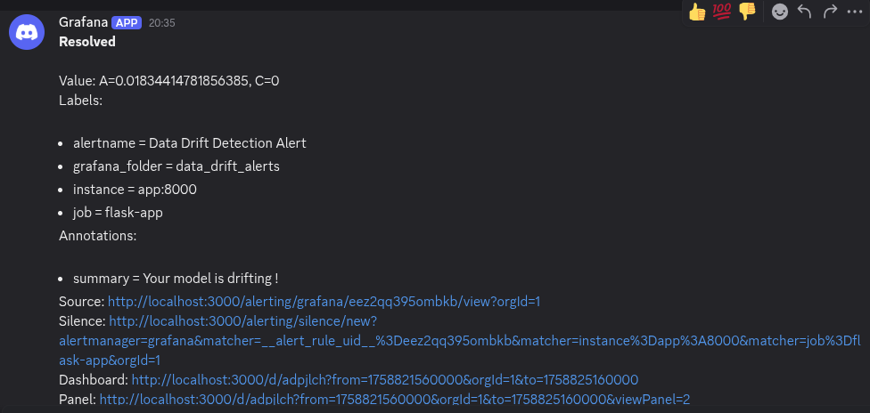Click the APP badge next to Grafana
Screen dimensions: 870x413
[x=127, y=22]
